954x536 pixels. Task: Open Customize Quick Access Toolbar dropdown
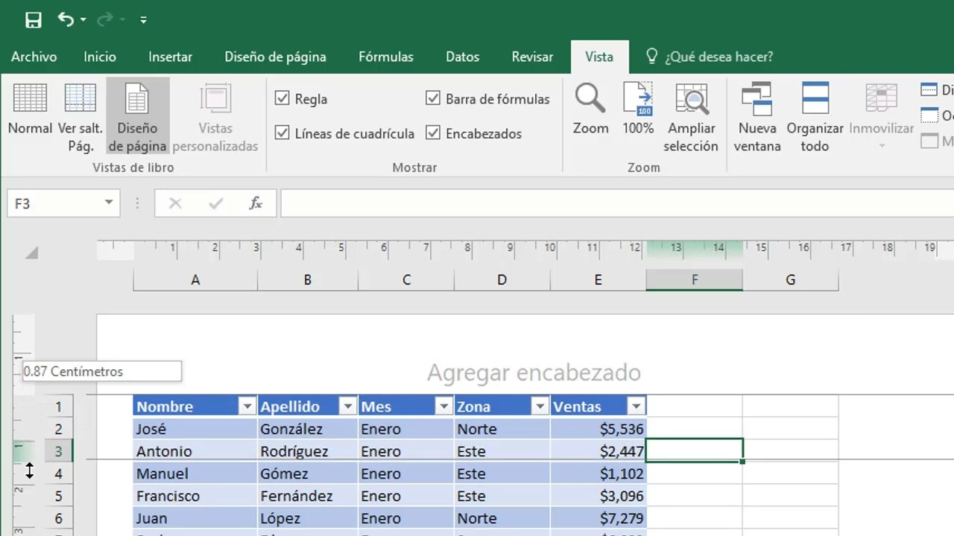(143, 20)
